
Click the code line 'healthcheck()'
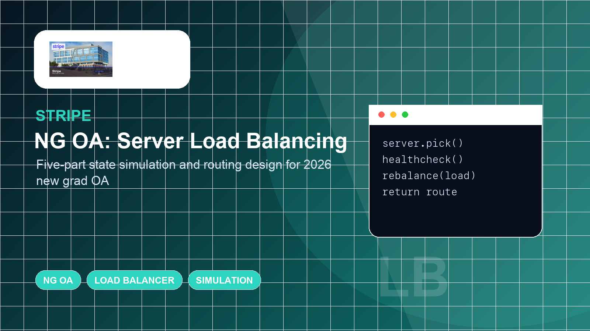click(x=423, y=160)
